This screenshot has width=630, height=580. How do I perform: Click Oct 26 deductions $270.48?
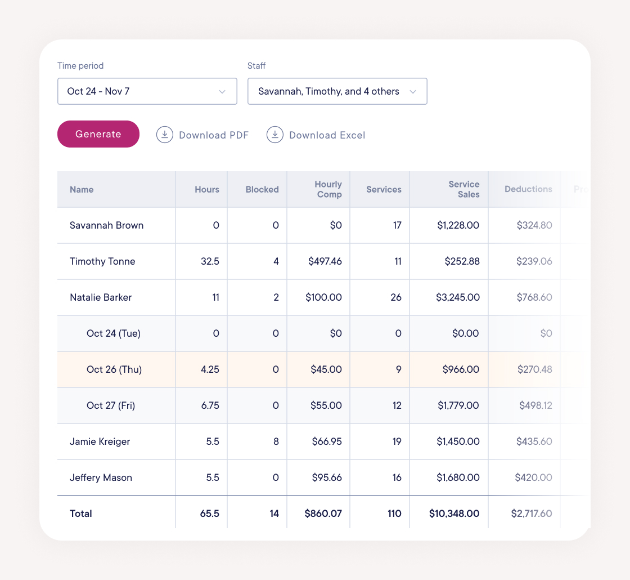(535, 369)
